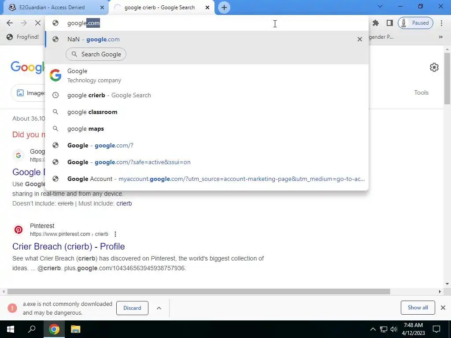Open the taskbar clock showing 7:48 AM
The height and width of the screenshot is (338, 451).
[x=413, y=329]
